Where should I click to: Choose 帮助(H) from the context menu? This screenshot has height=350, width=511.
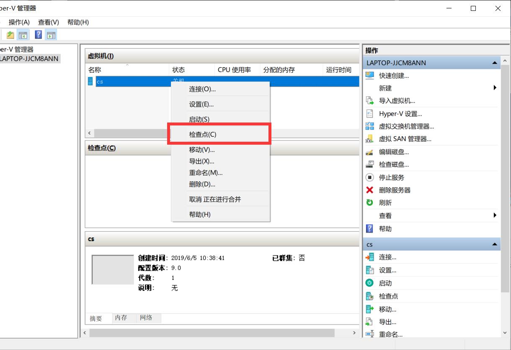coord(221,215)
